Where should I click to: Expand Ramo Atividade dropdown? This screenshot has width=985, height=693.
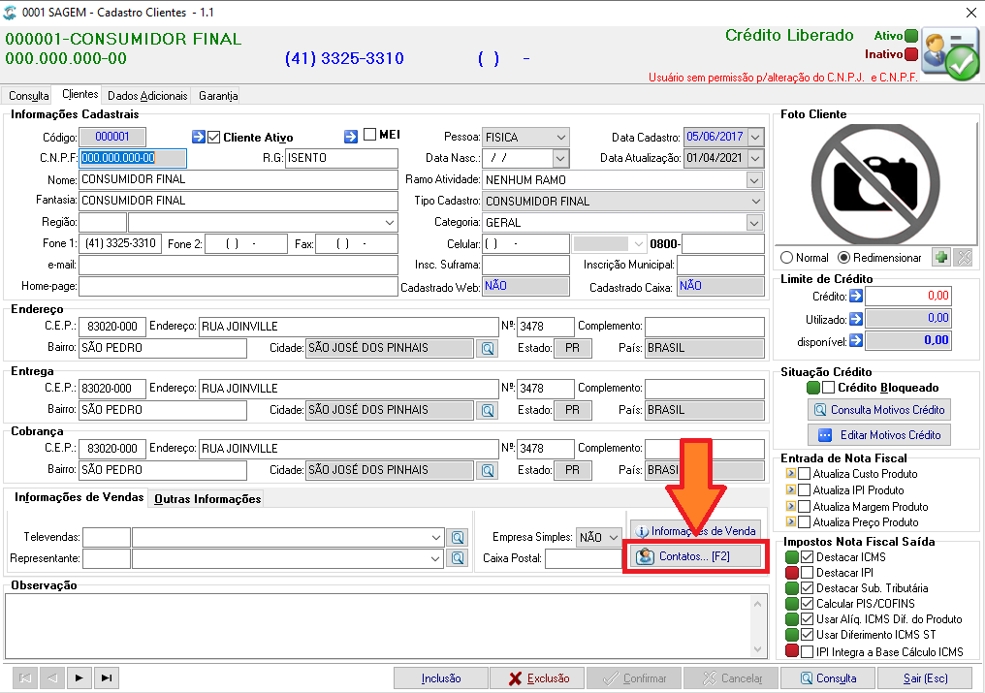[754, 180]
